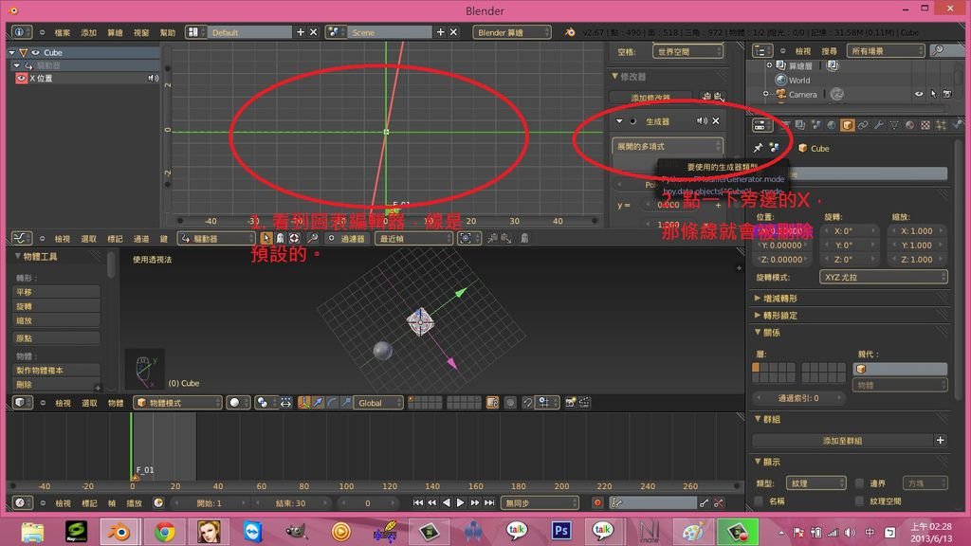Open the 視窗 menu
Viewport: 971px width, 546px height.
tap(141, 32)
